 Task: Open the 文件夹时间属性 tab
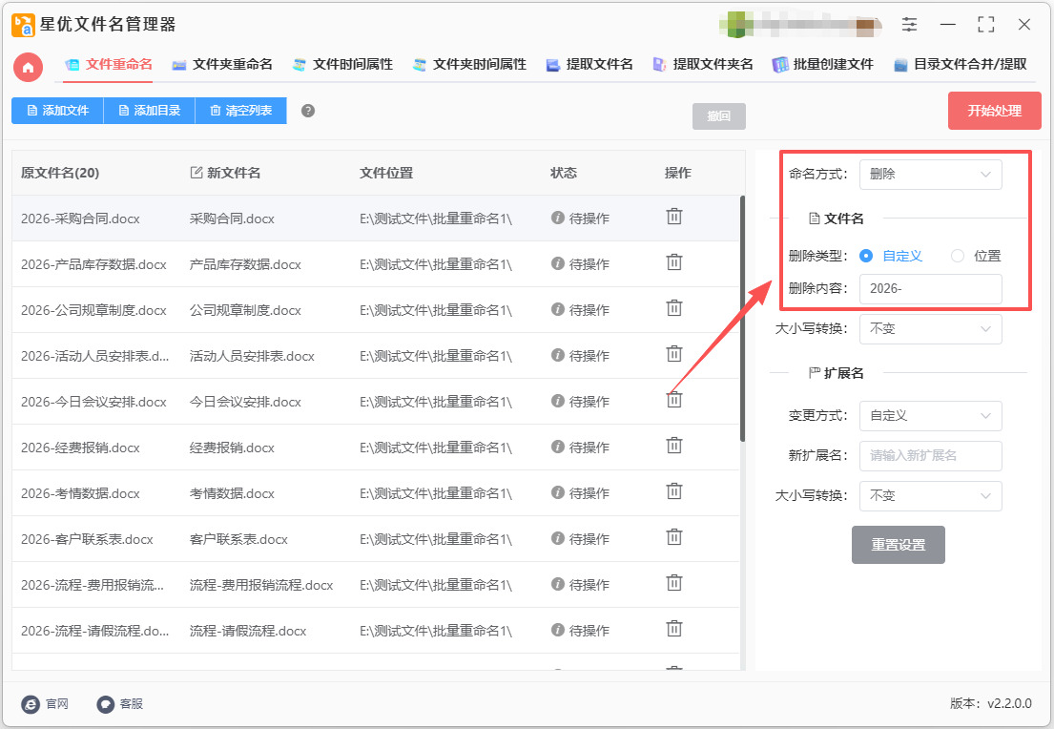(469, 65)
